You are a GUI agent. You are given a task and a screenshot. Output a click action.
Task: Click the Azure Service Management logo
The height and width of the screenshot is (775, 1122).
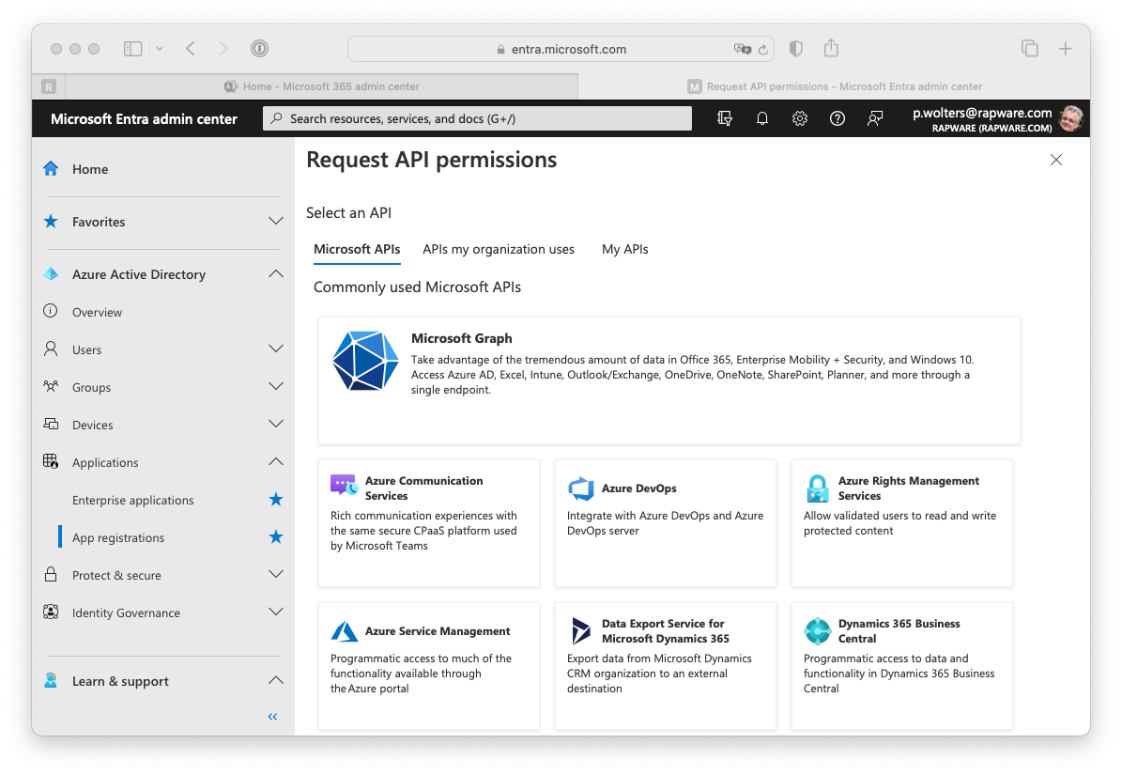(x=345, y=631)
